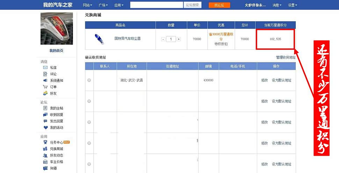Image resolution: width=339 pixels, height=173 pixels.
Task: Expand the 应用 dropdown menu
Action: [119, 5]
